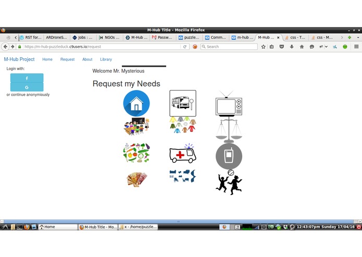Switch to the m-hub ... tab
Screen dimensions: 362x257
tap(242, 37)
